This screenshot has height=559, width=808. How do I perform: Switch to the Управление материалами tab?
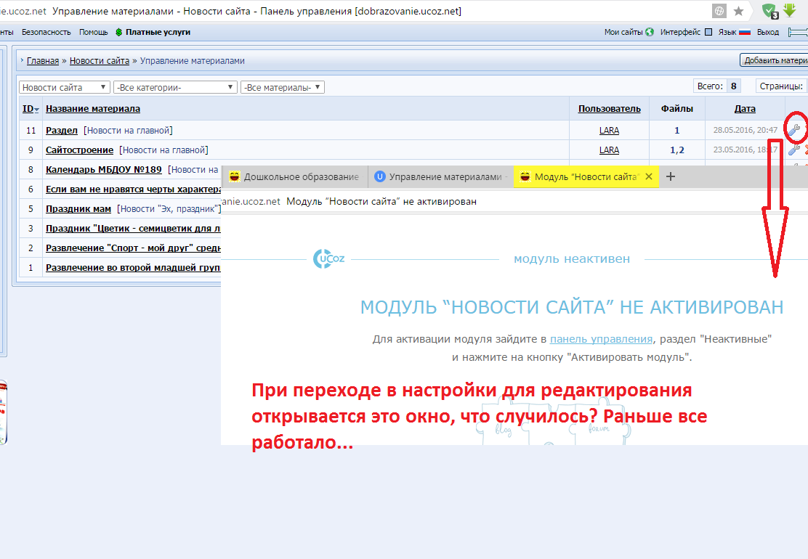pyautogui.click(x=440, y=176)
